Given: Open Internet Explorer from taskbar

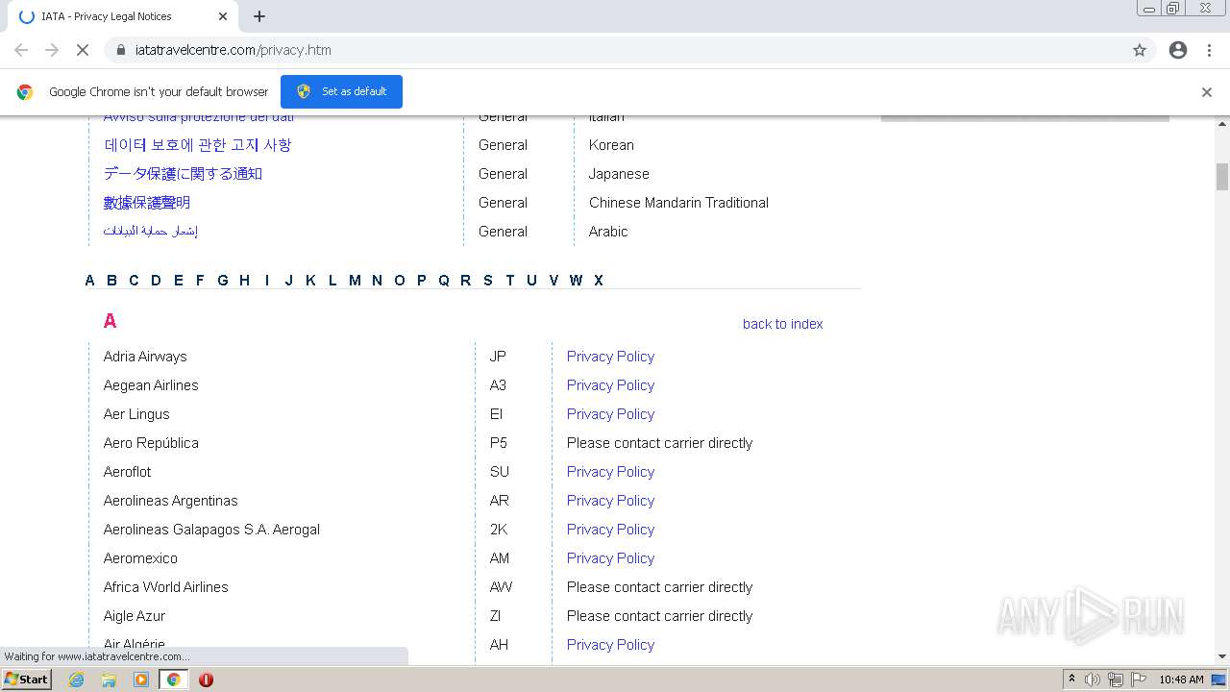Looking at the screenshot, I should (x=76, y=680).
